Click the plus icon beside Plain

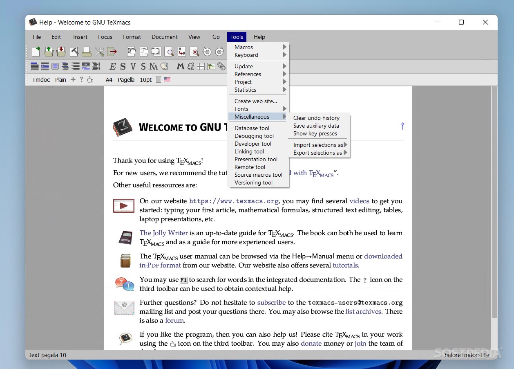pyautogui.click(x=73, y=80)
